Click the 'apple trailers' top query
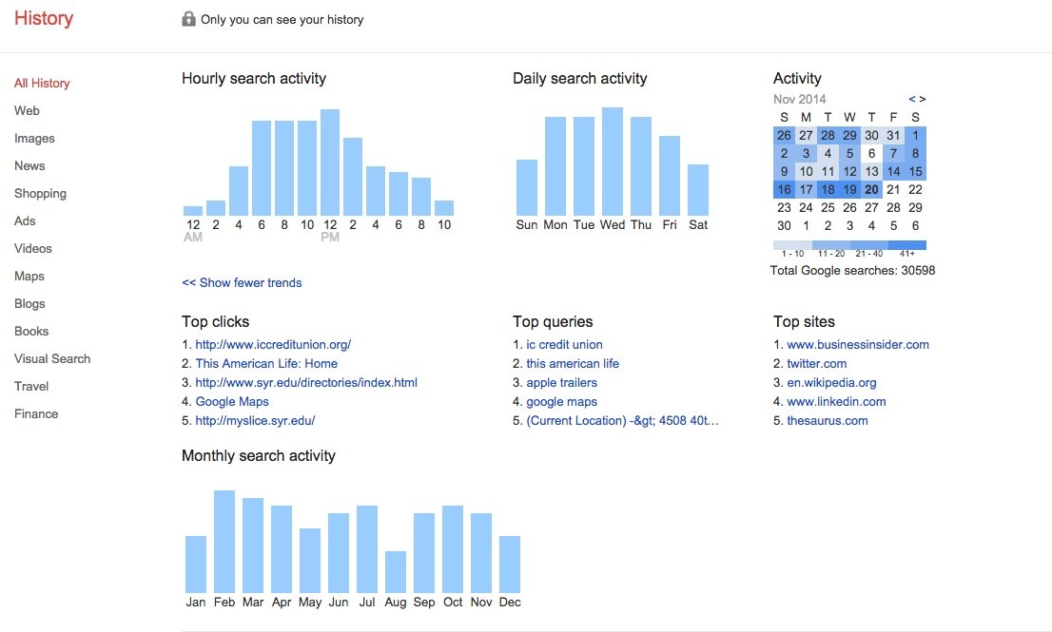Screen dimensions: 1052x632 pos(561,383)
